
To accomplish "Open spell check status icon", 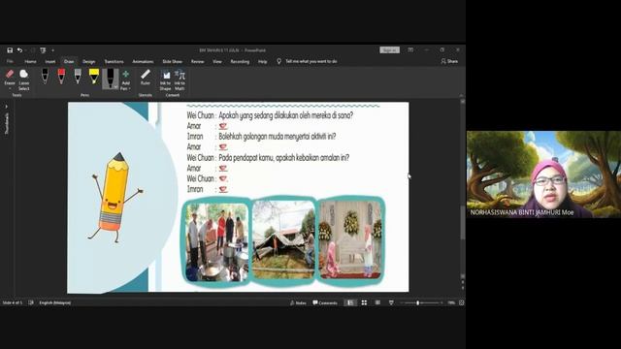I will pyautogui.click(x=31, y=302).
